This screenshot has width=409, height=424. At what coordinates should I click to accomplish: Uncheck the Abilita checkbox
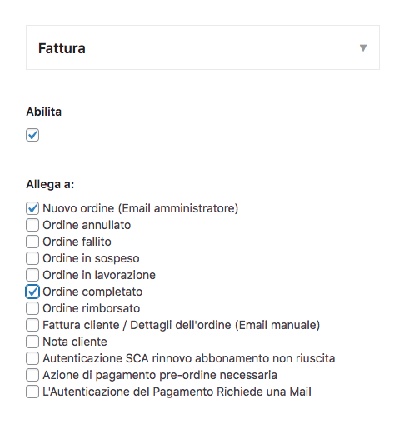pos(32,135)
